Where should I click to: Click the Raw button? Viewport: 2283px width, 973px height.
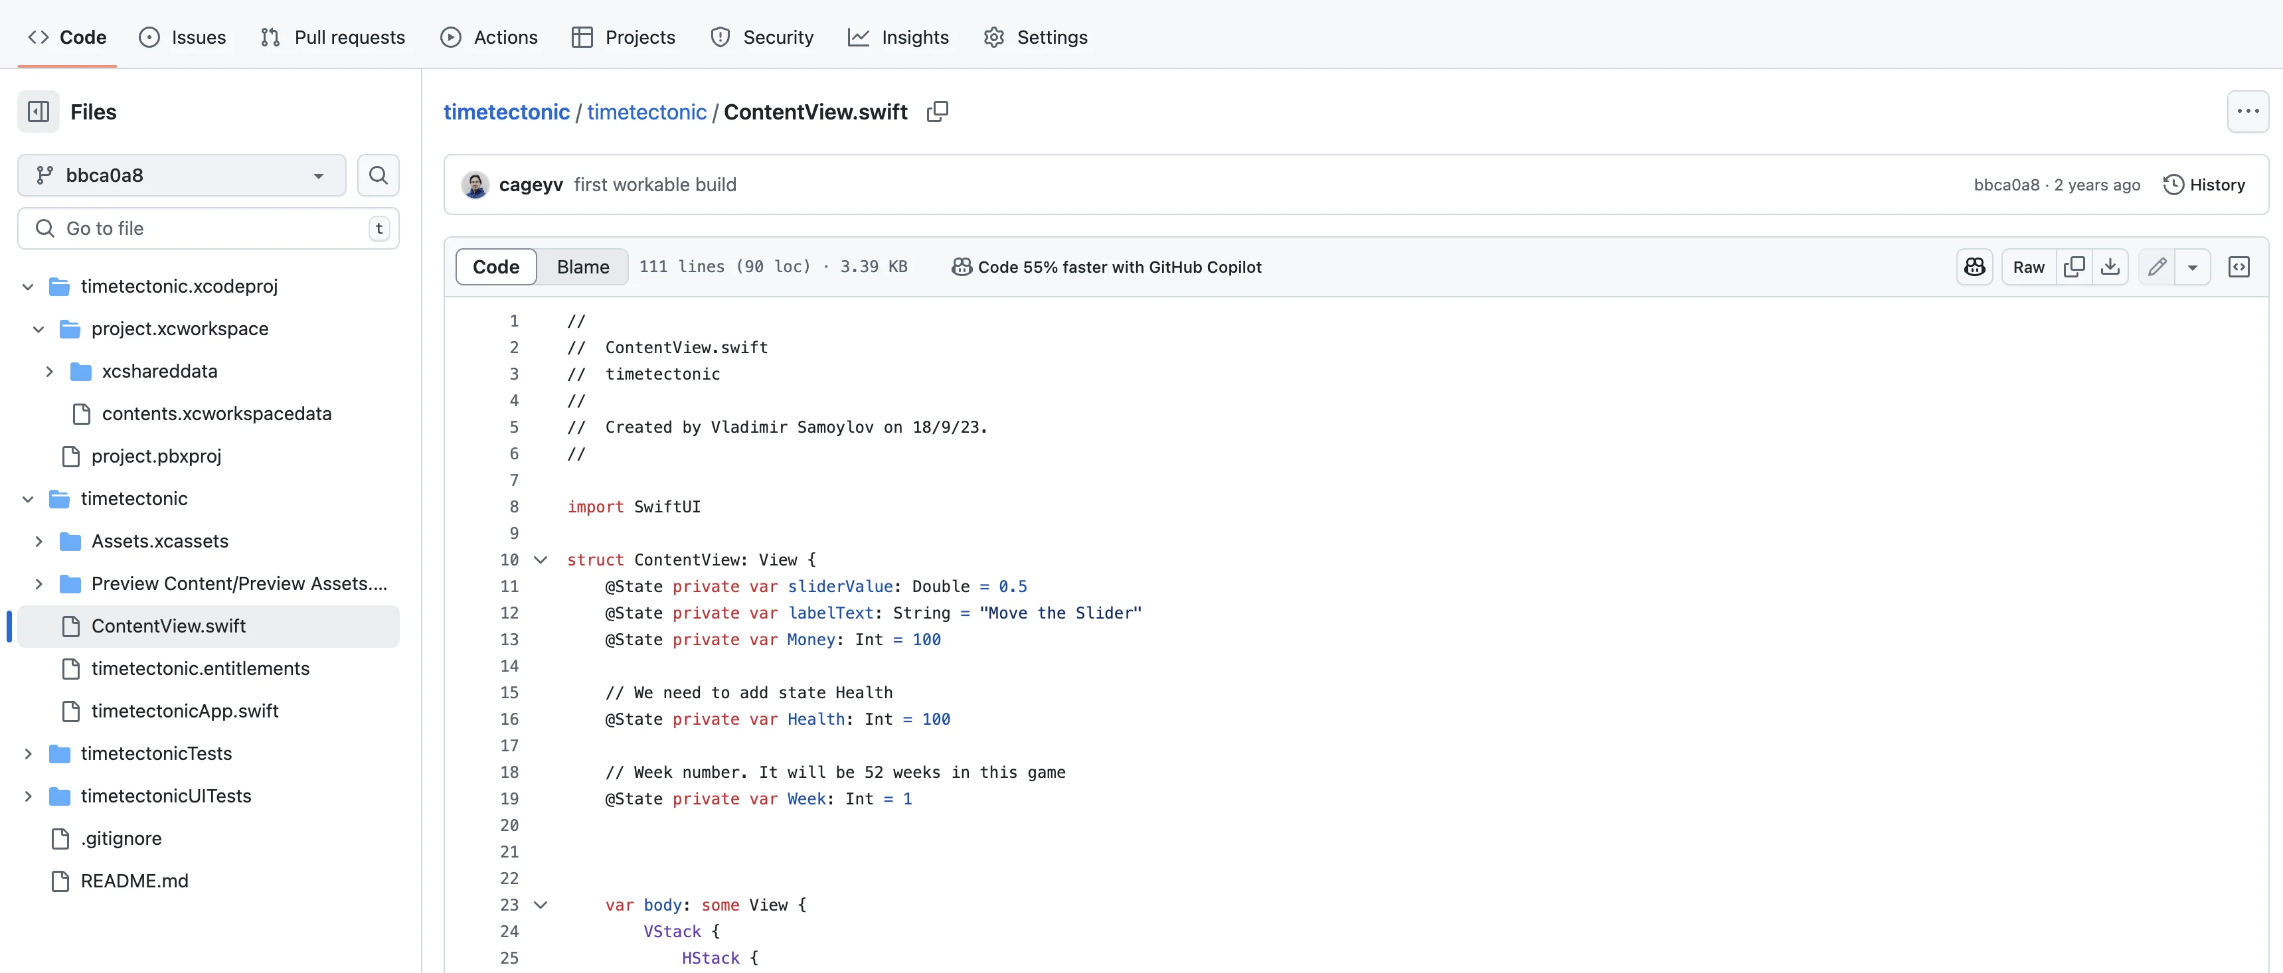2028,267
